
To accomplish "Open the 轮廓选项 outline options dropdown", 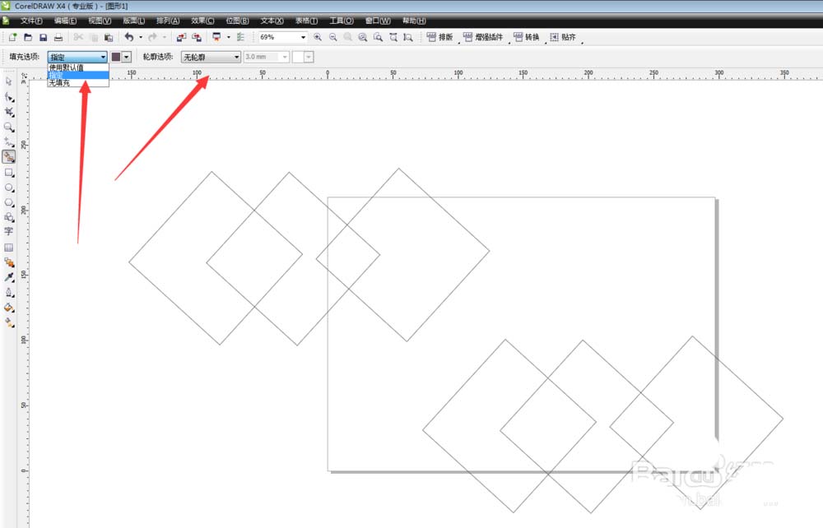I will point(211,57).
